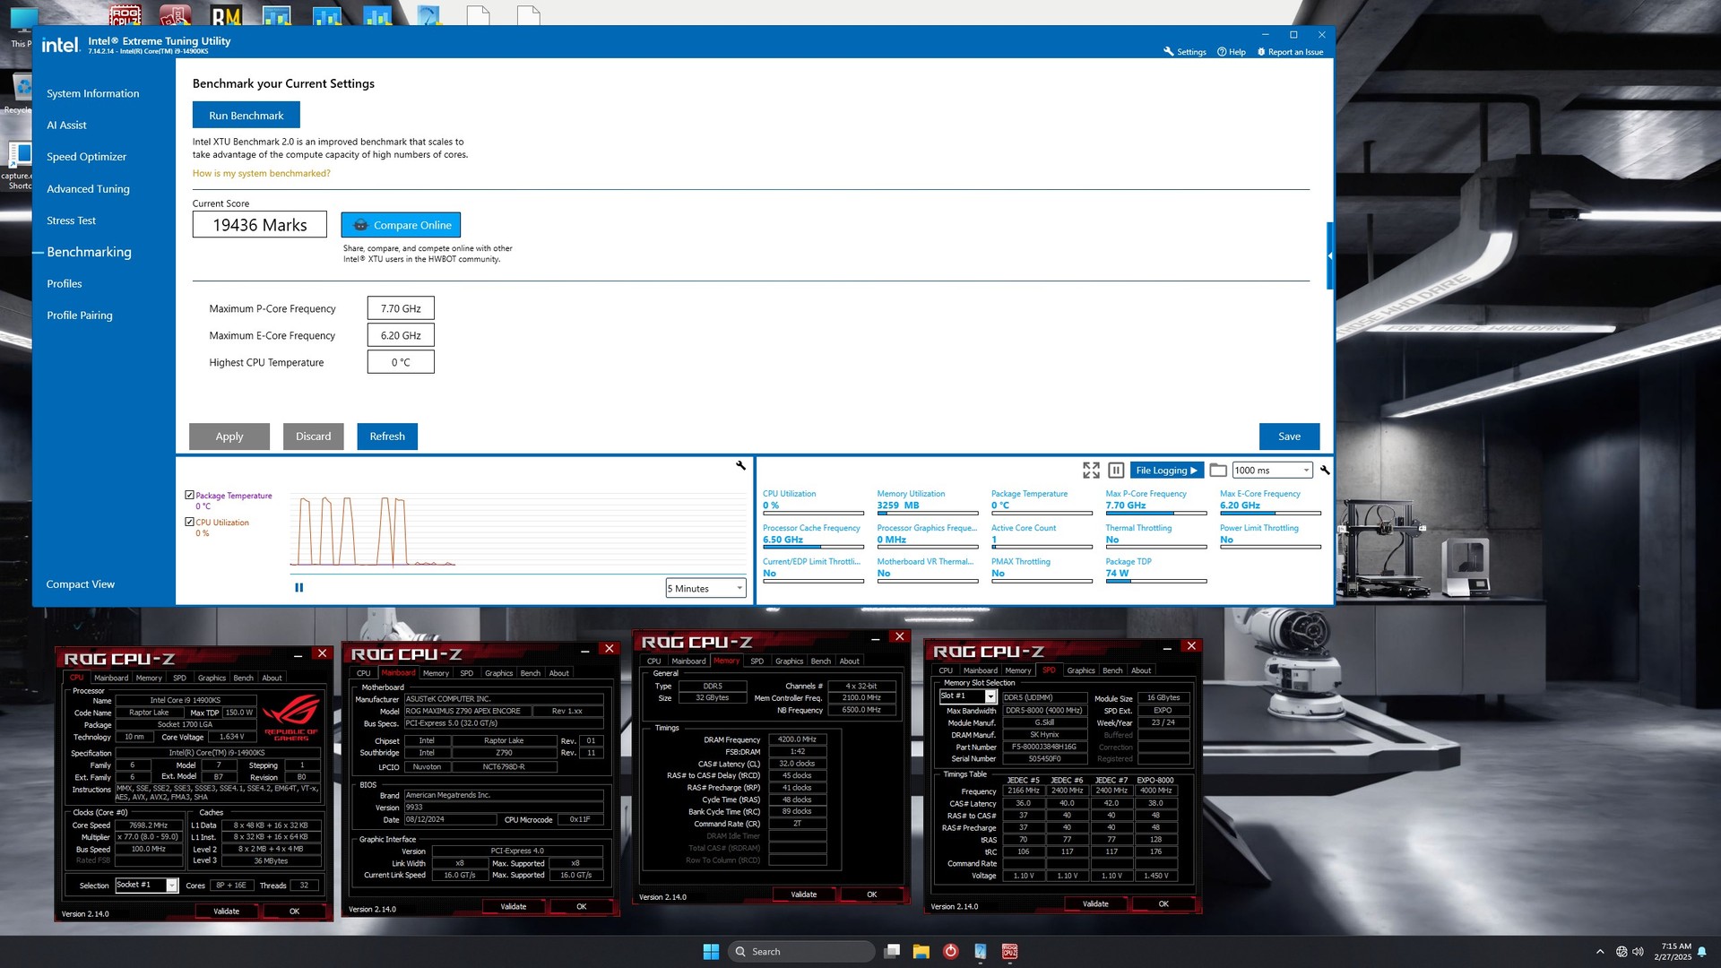
Task: Open monitor settings wrench beside the 1000 ms box
Action: [1325, 470]
